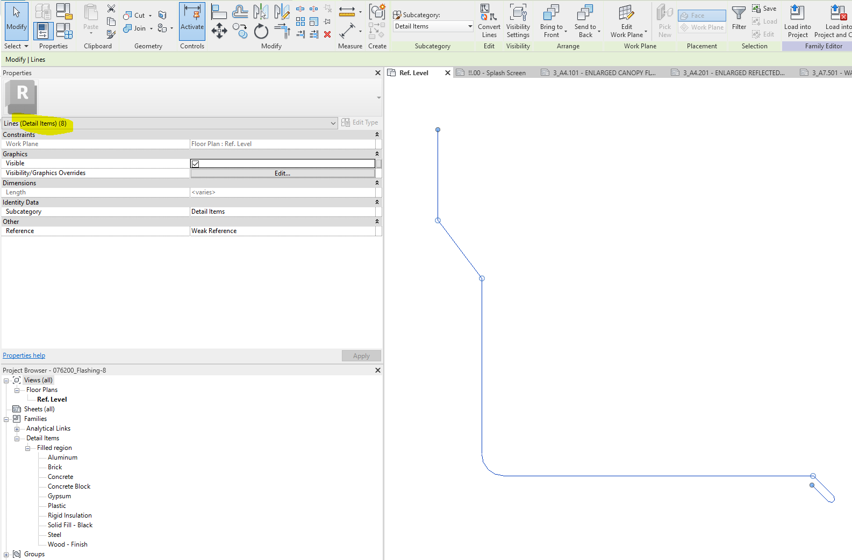Viewport: 852px width, 560px height.
Task: Click the Subcategory value field
Action: coord(283,212)
